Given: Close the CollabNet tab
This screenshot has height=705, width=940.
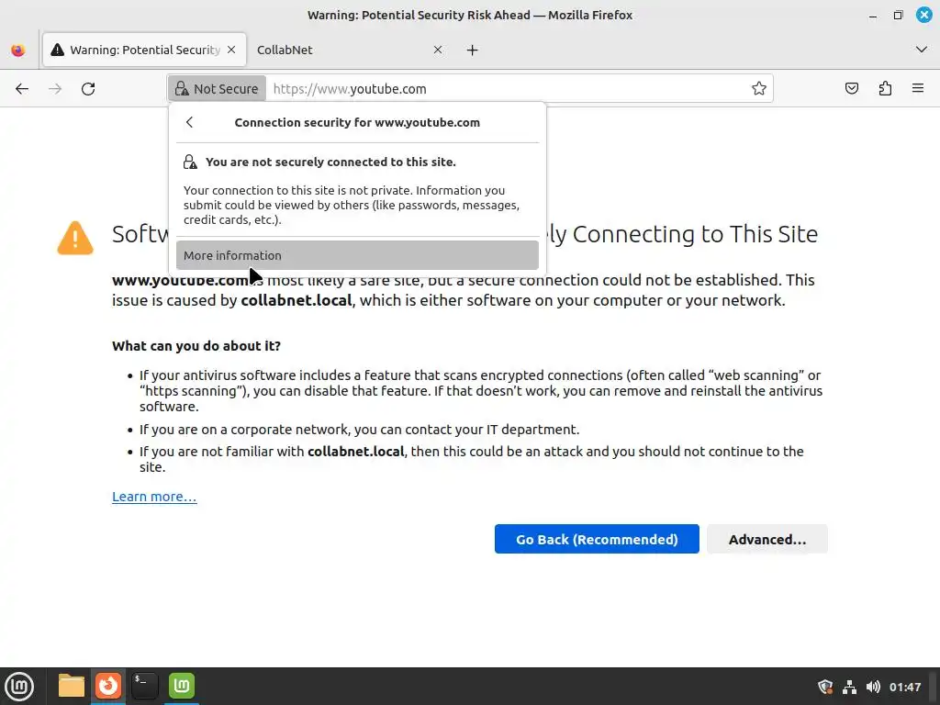Looking at the screenshot, I should pos(438,50).
